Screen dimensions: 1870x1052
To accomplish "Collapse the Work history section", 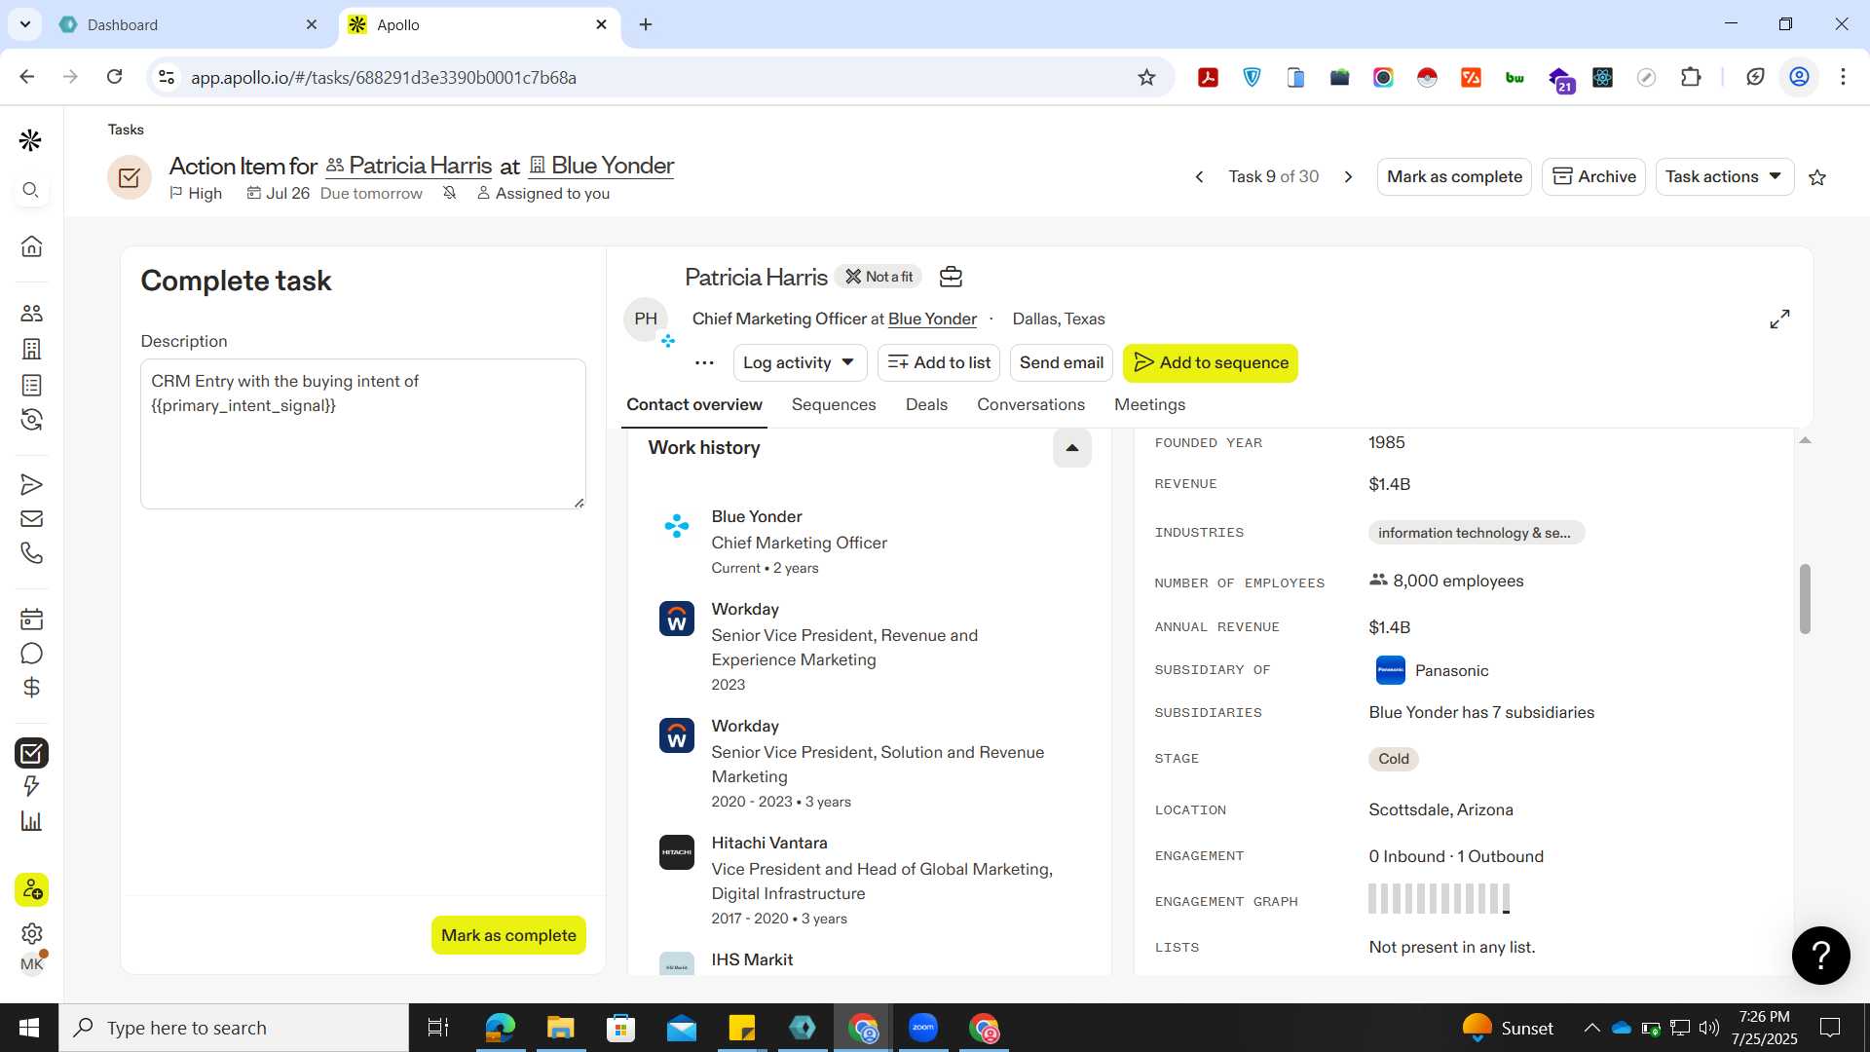I will (1071, 448).
